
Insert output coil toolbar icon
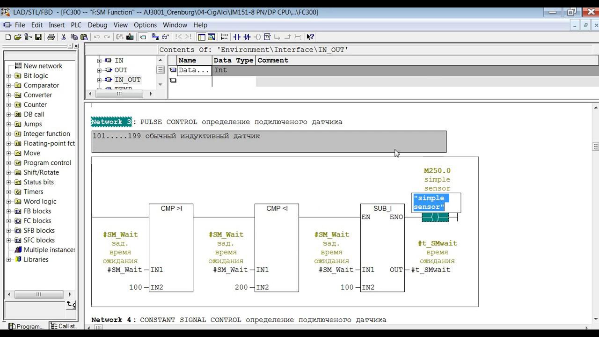(258, 37)
